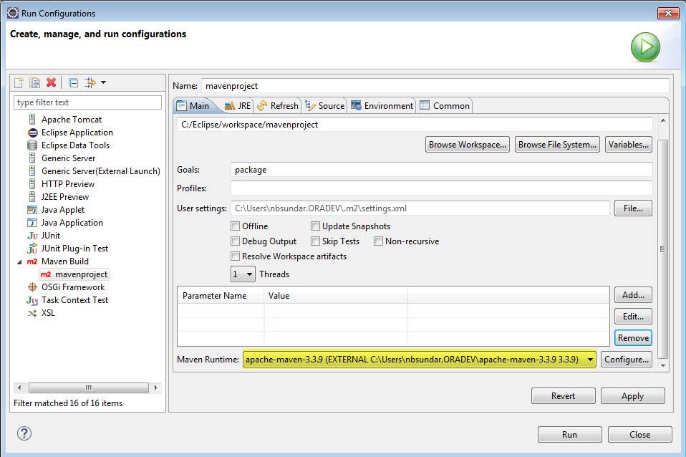Enable the Offline option

[x=236, y=226]
